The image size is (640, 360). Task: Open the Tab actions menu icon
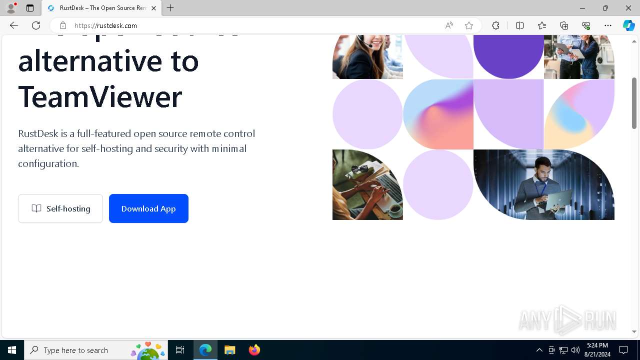point(30,8)
